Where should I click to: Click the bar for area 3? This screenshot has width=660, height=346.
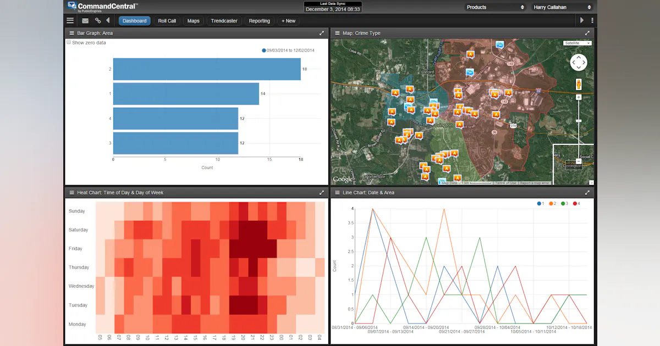[175, 143]
